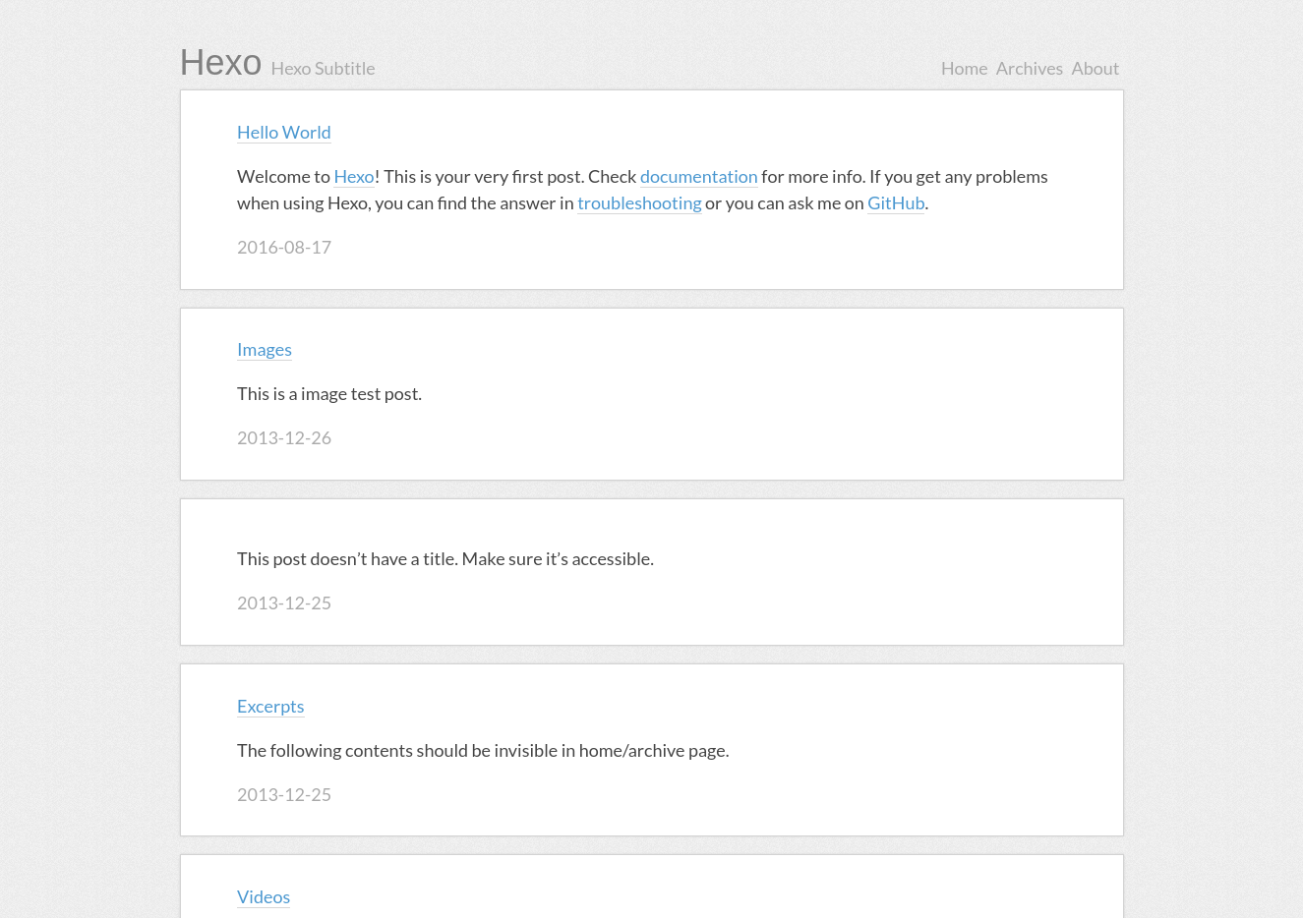Open the Videos post
This screenshot has width=1303, height=918.
click(x=264, y=897)
